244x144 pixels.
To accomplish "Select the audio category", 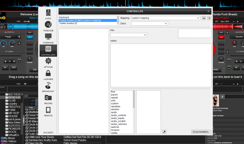I will pos(114,112).
